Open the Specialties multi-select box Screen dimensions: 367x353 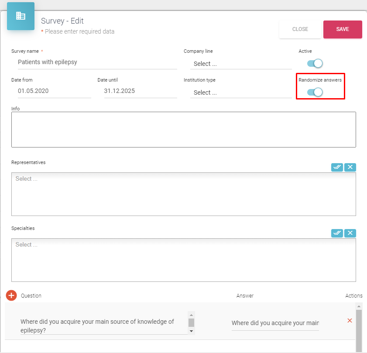tap(183, 260)
